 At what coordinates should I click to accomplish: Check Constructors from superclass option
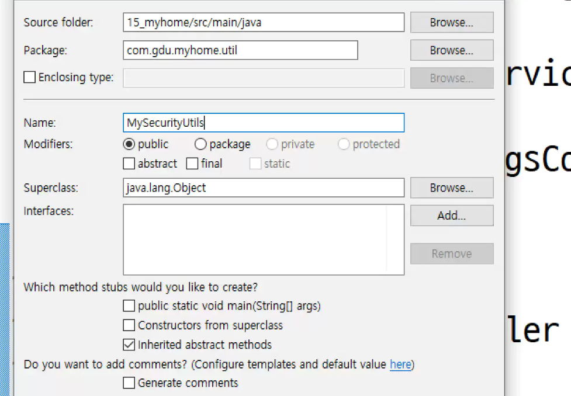tap(129, 325)
